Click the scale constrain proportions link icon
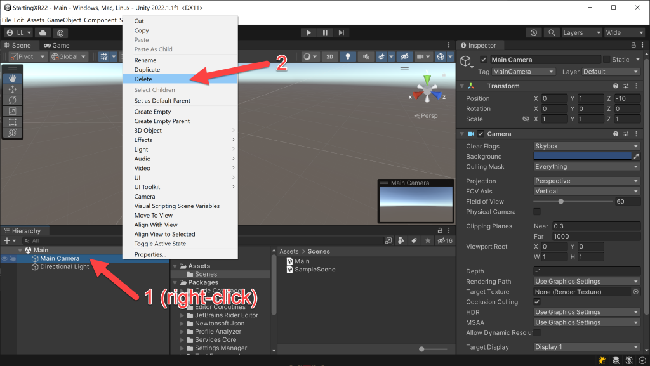The height and width of the screenshot is (366, 650). coord(526,119)
